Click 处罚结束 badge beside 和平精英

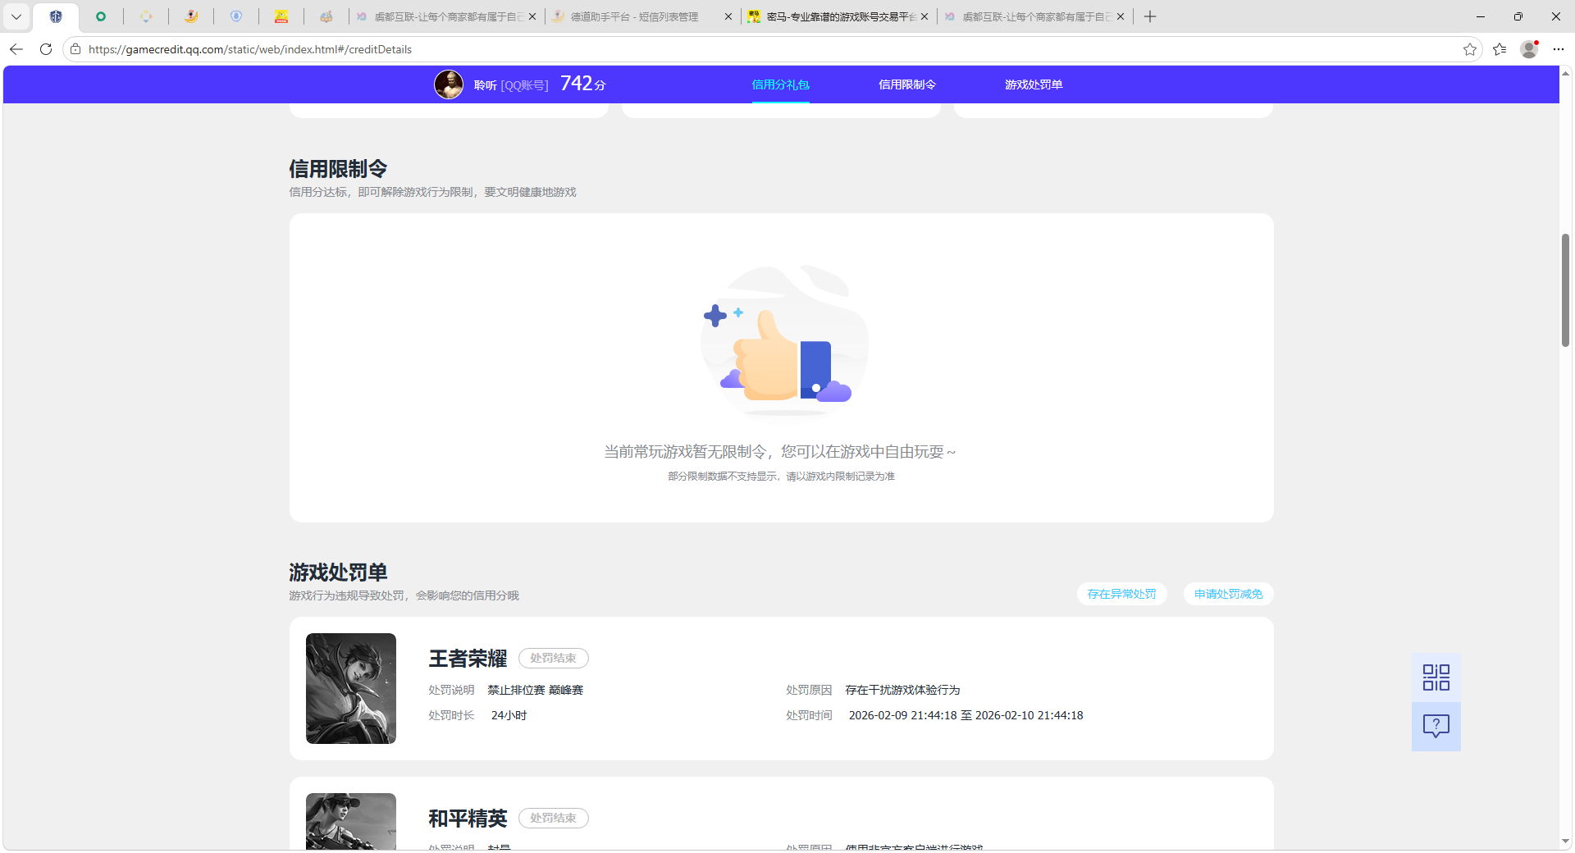pos(553,818)
